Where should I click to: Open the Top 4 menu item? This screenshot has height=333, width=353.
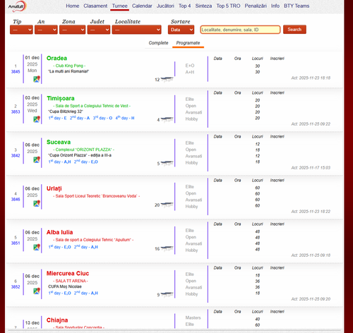click(x=184, y=6)
